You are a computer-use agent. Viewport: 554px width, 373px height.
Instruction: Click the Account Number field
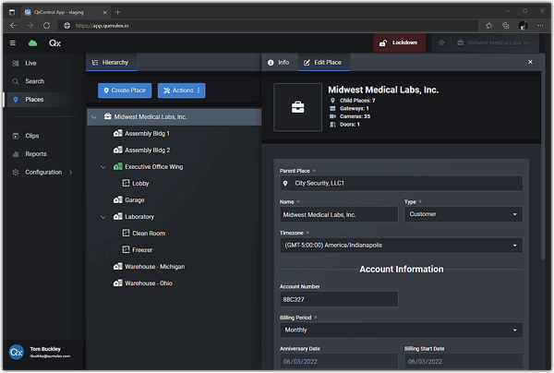click(x=339, y=299)
